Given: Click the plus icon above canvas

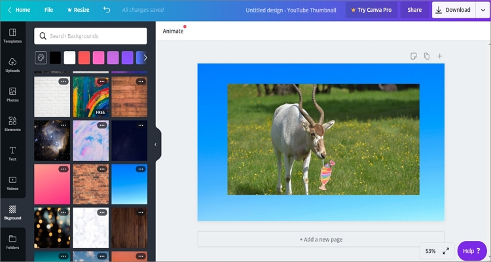Looking at the screenshot, I should (440, 56).
